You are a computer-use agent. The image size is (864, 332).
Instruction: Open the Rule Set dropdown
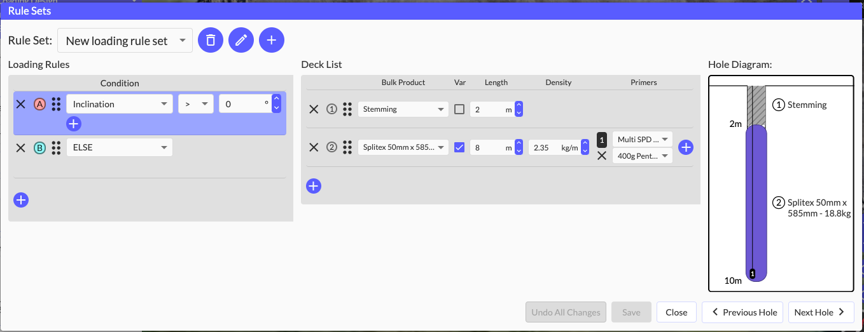coord(125,41)
